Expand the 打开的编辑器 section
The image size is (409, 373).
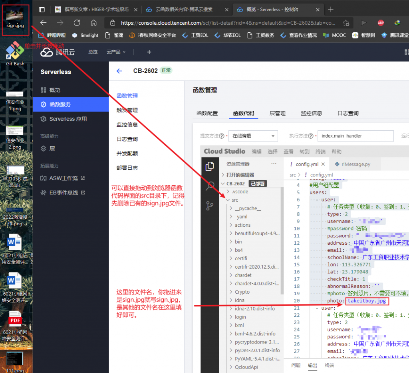tap(251, 175)
